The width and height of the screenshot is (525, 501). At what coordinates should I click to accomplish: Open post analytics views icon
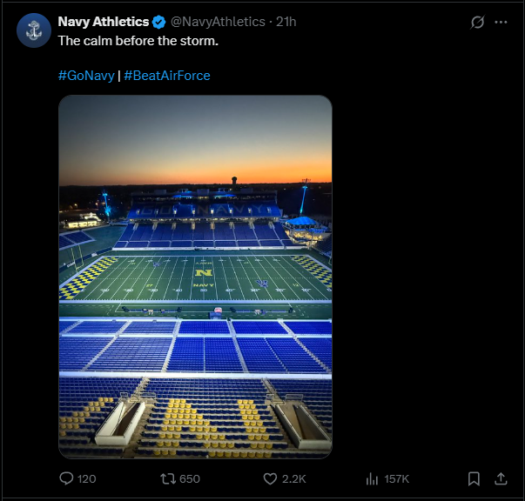[372, 478]
